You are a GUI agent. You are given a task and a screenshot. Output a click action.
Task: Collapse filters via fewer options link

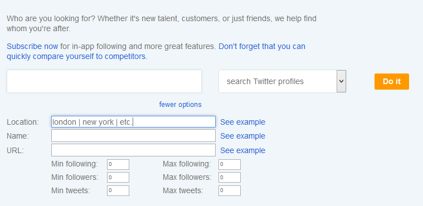[x=180, y=104]
